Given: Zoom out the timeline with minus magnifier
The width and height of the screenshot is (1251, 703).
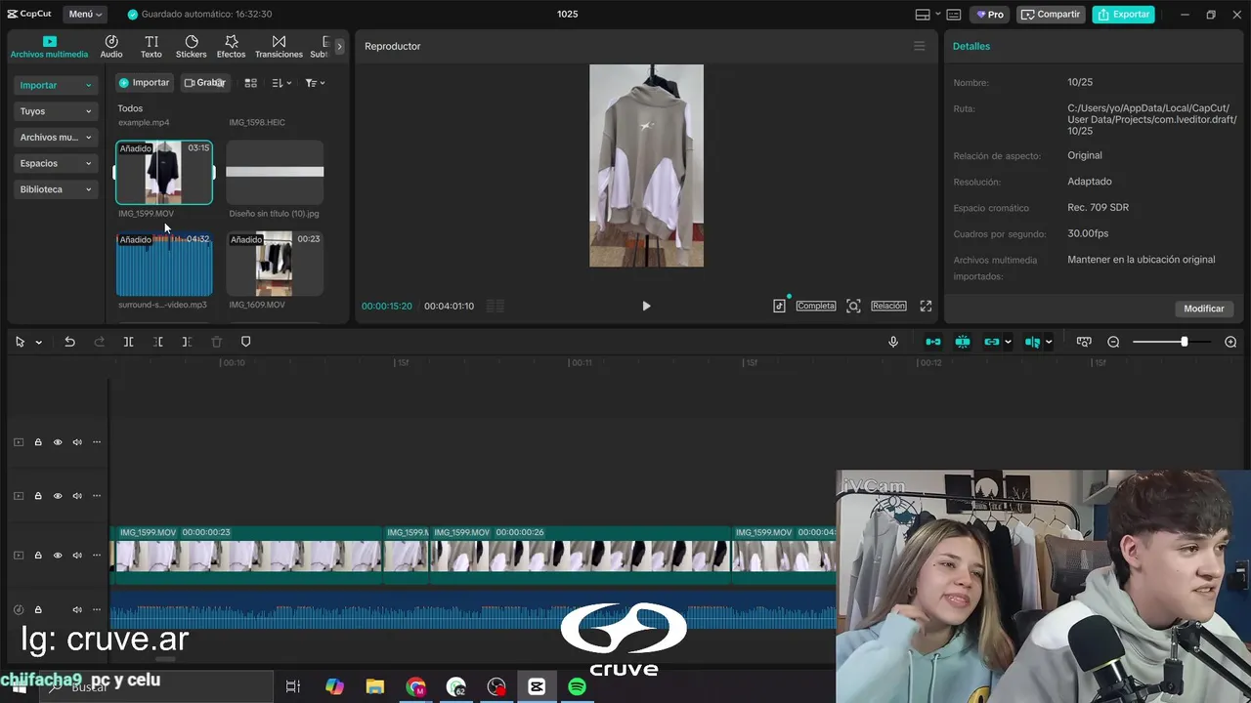Looking at the screenshot, I should tap(1113, 342).
